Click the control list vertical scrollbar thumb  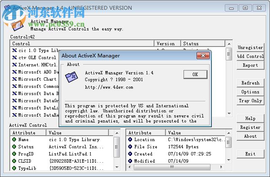coord(229,54)
